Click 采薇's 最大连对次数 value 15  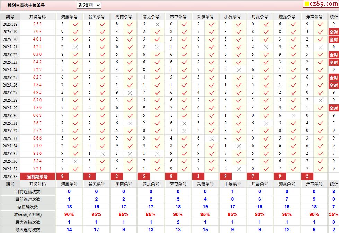click(205, 230)
